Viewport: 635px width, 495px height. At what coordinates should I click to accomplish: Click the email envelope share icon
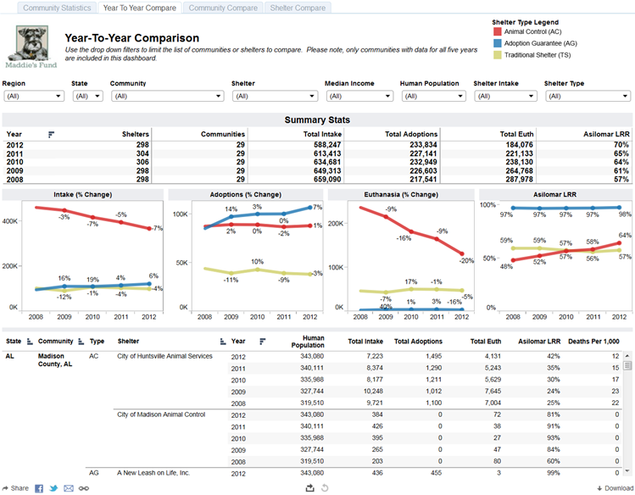pyautogui.click(x=69, y=488)
